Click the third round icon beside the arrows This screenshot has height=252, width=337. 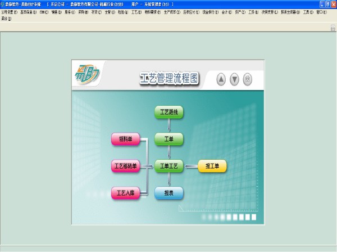point(248,80)
